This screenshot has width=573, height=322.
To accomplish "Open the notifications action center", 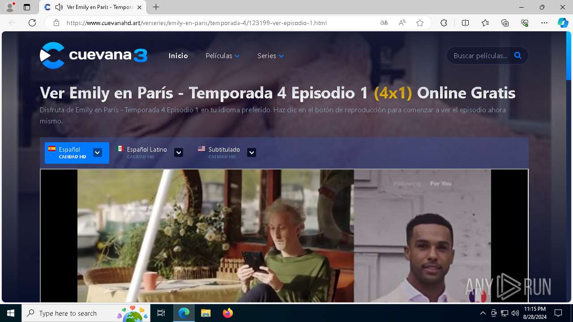I will [x=558, y=313].
